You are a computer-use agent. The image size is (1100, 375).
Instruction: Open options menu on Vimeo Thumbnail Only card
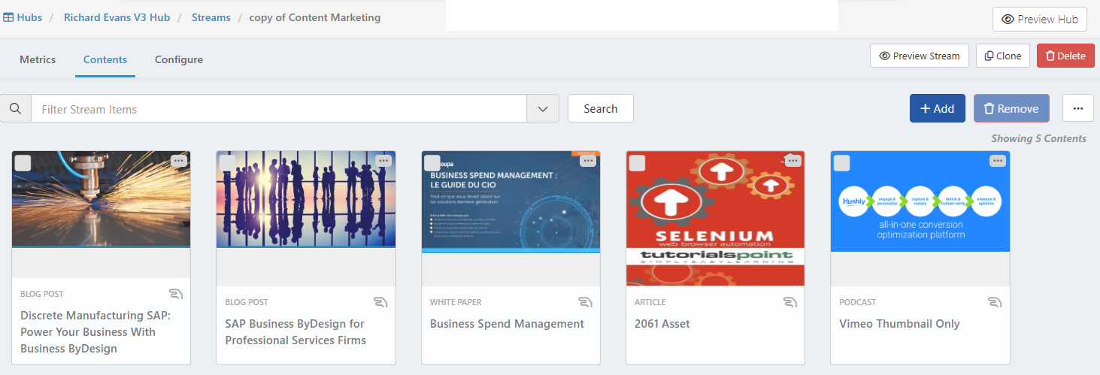click(x=997, y=161)
